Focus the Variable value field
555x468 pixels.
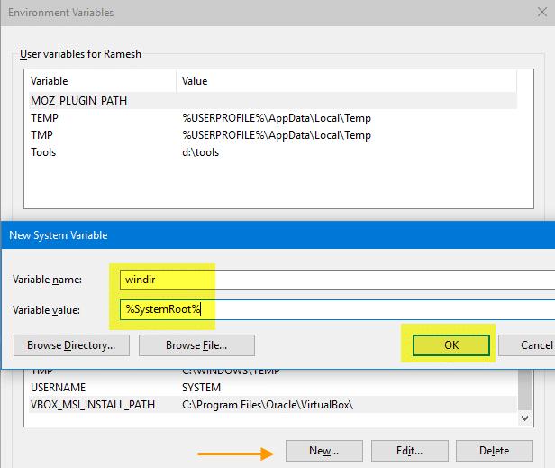click(337, 309)
